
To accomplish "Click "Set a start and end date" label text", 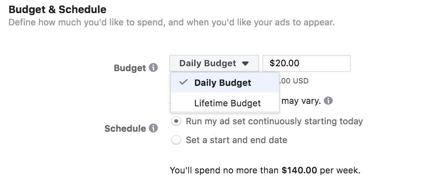I will point(236,140).
